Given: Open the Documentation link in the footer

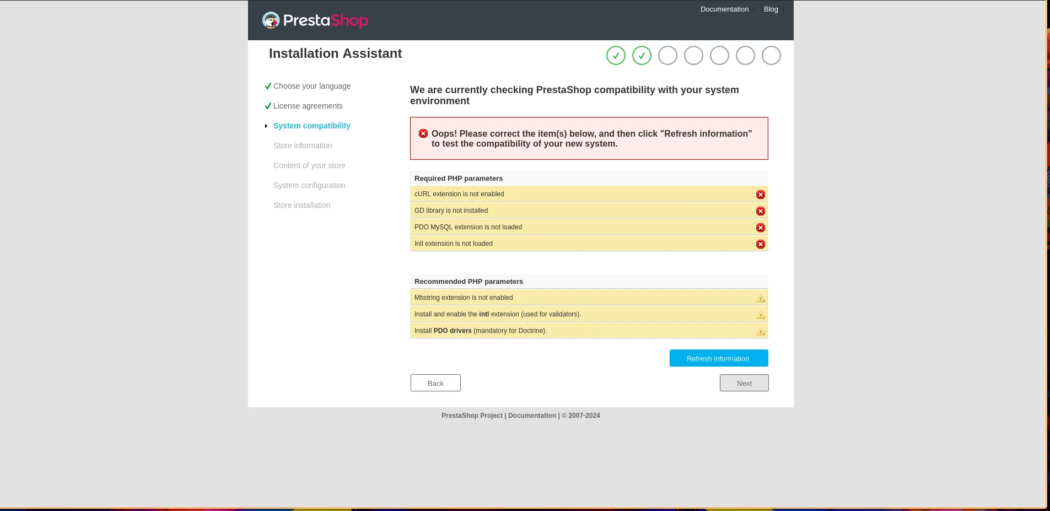Looking at the screenshot, I should [x=532, y=416].
